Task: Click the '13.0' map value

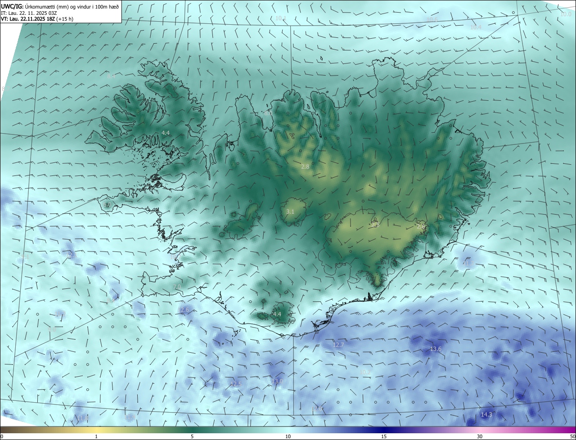Action: coord(277,382)
